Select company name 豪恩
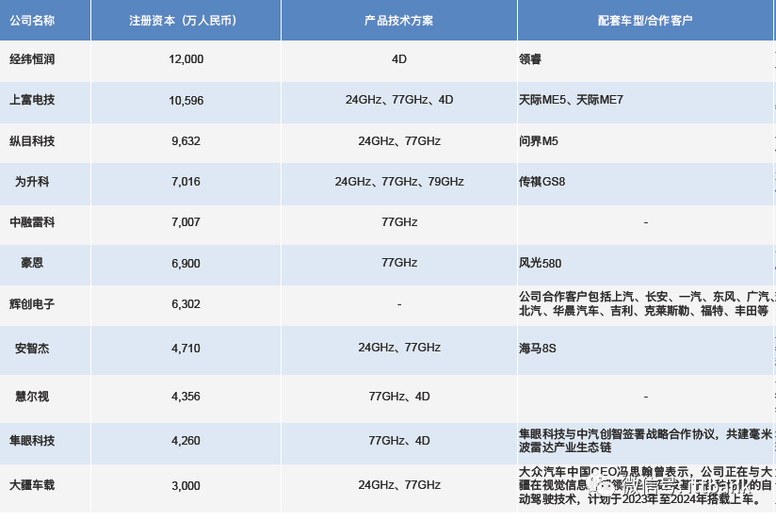Screen dimensions: 776x520 pos(32,263)
